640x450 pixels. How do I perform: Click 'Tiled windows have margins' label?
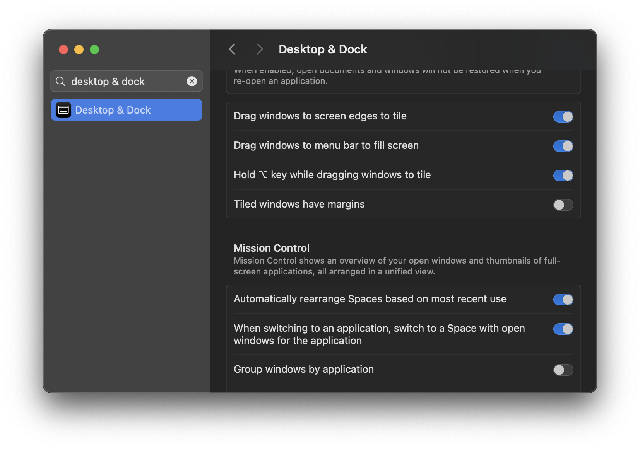299,204
